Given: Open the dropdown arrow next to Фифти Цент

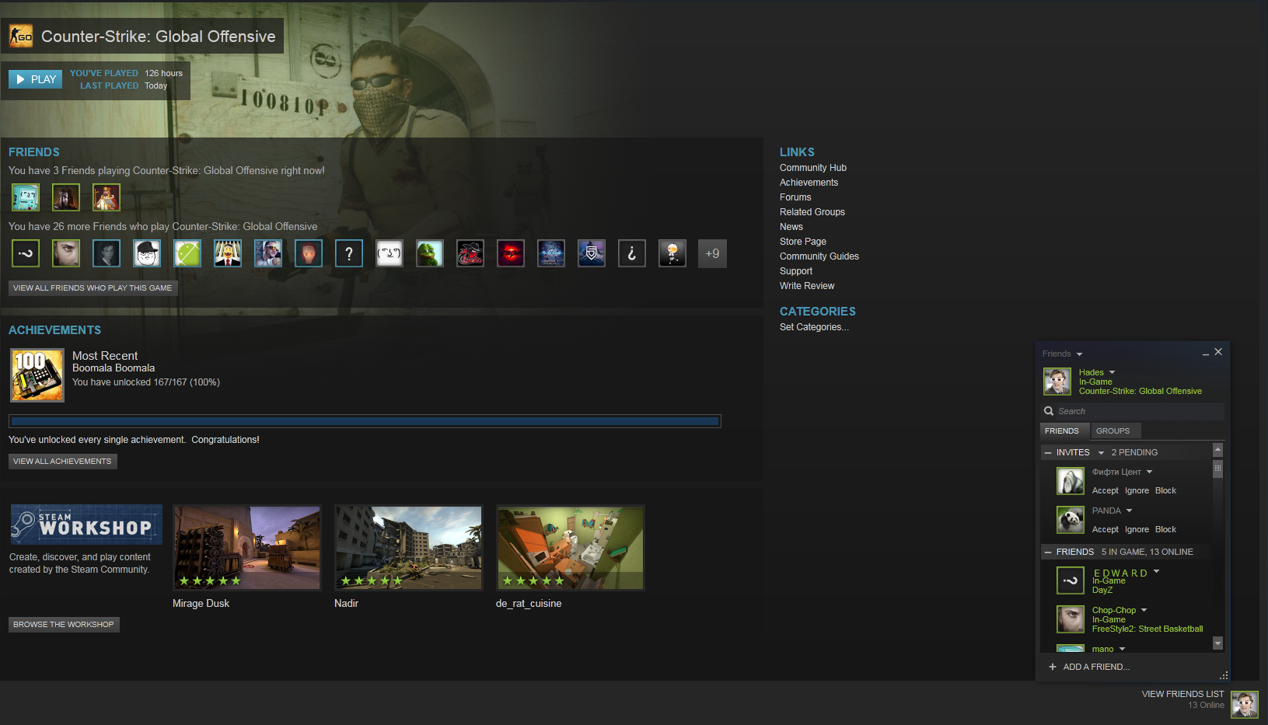Looking at the screenshot, I should (1149, 472).
